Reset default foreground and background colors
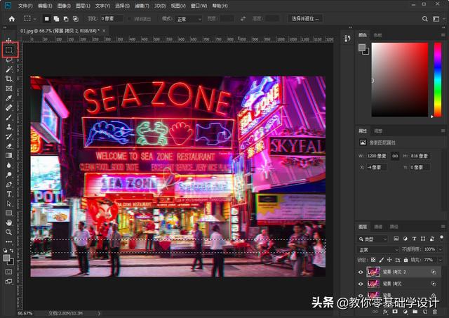 coord(5,251)
